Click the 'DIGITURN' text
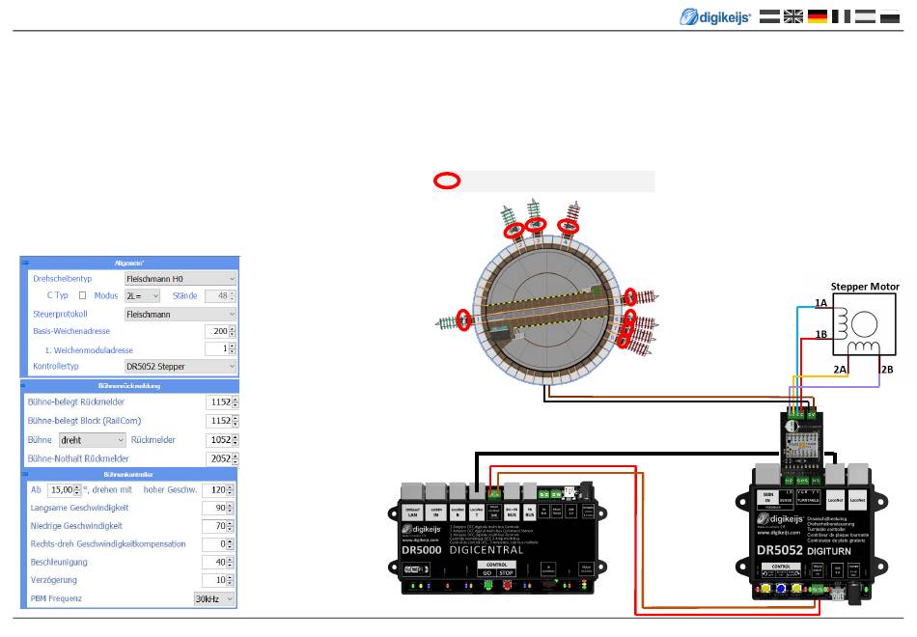 829,551
